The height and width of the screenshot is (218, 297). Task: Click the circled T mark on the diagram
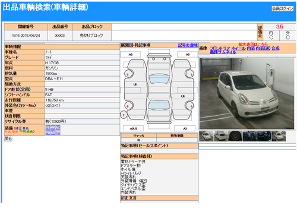point(124,115)
